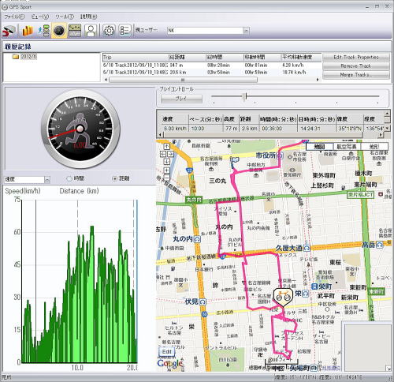Screen dimensions: 394x382
Task: Click the bicycle position marker on map
Action: [x=283, y=298]
